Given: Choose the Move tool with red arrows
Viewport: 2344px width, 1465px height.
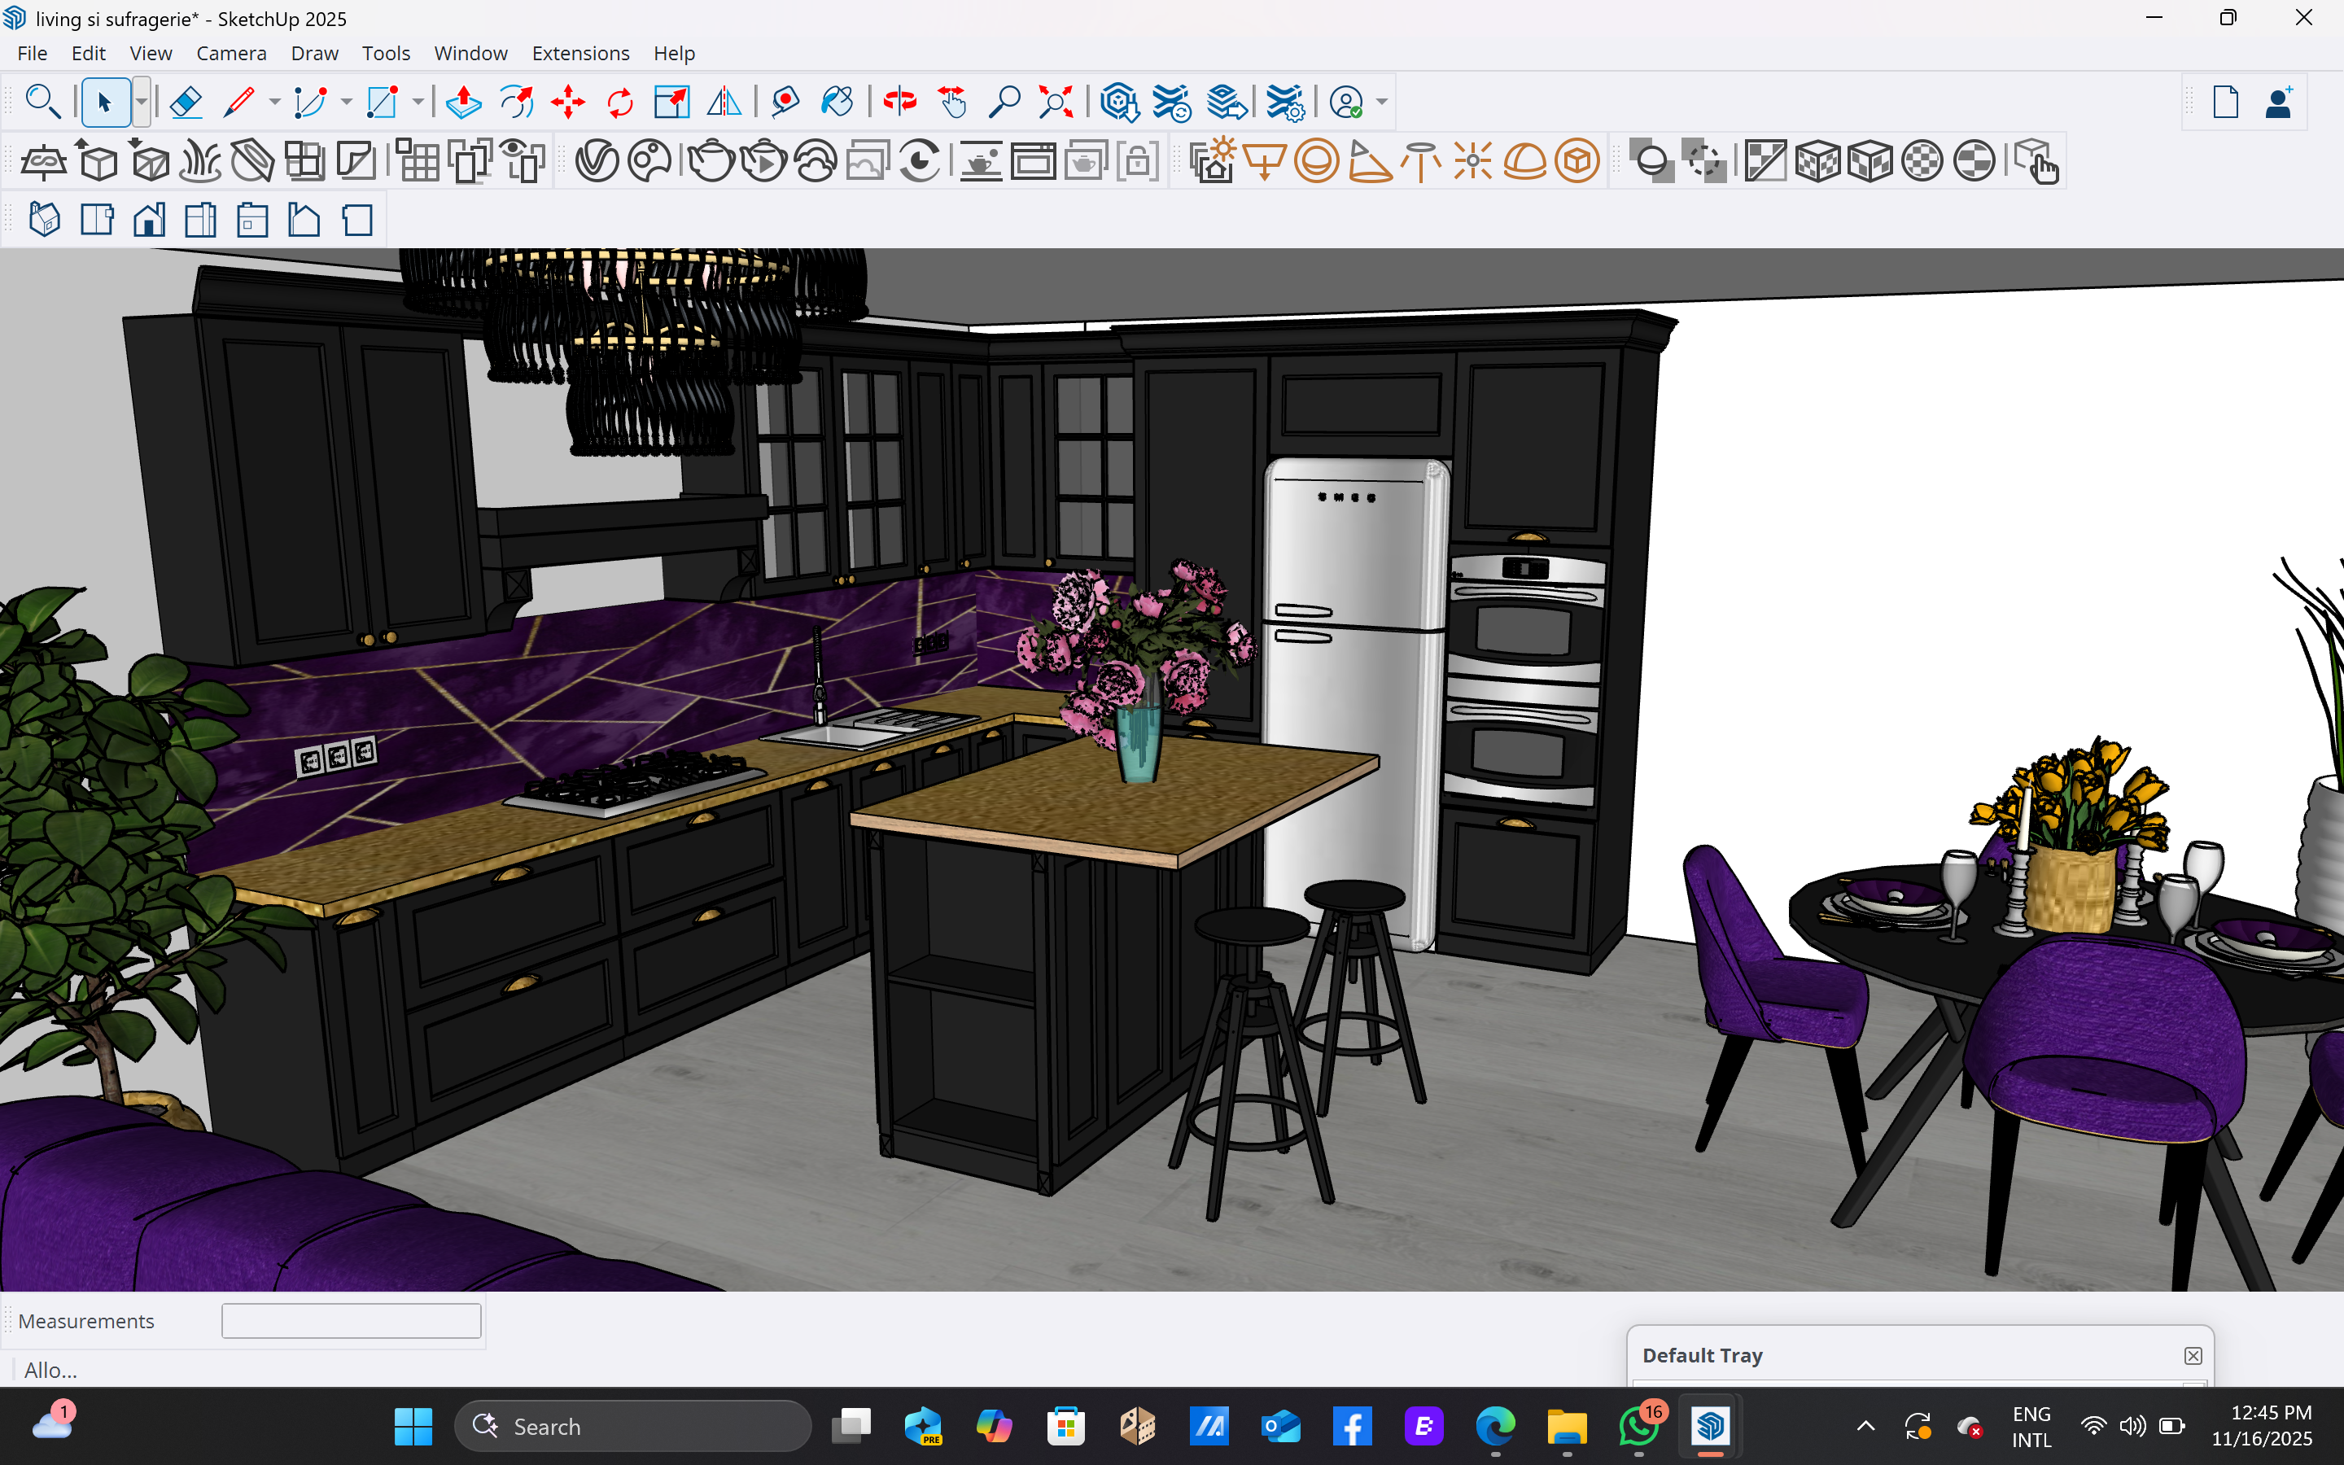Looking at the screenshot, I should [x=567, y=102].
